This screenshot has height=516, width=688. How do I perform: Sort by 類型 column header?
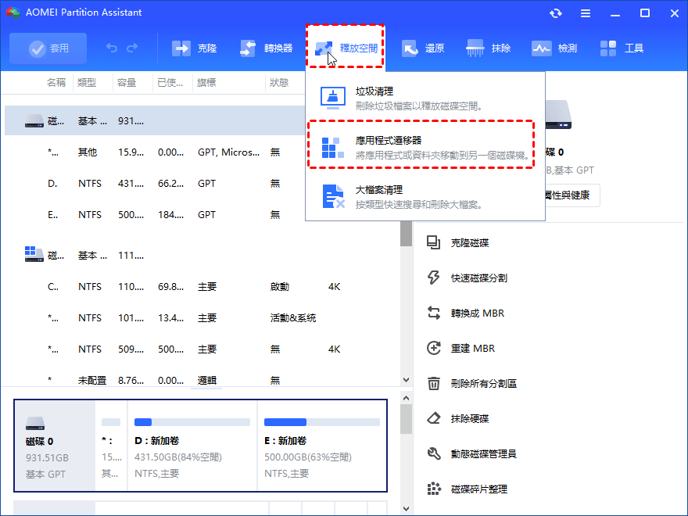coord(87,83)
